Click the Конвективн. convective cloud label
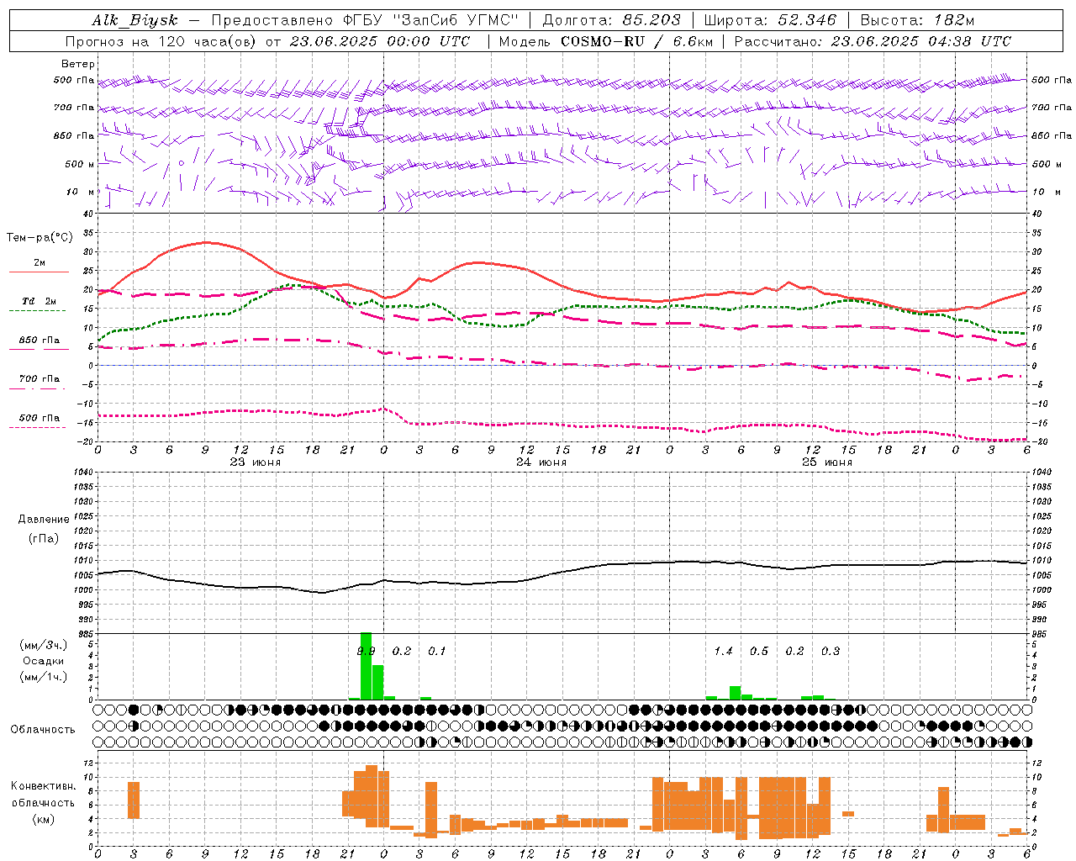 [x=44, y=786]
